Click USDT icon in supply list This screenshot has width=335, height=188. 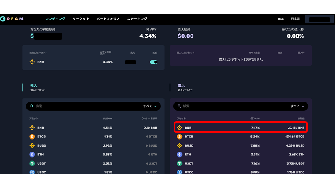32,163
